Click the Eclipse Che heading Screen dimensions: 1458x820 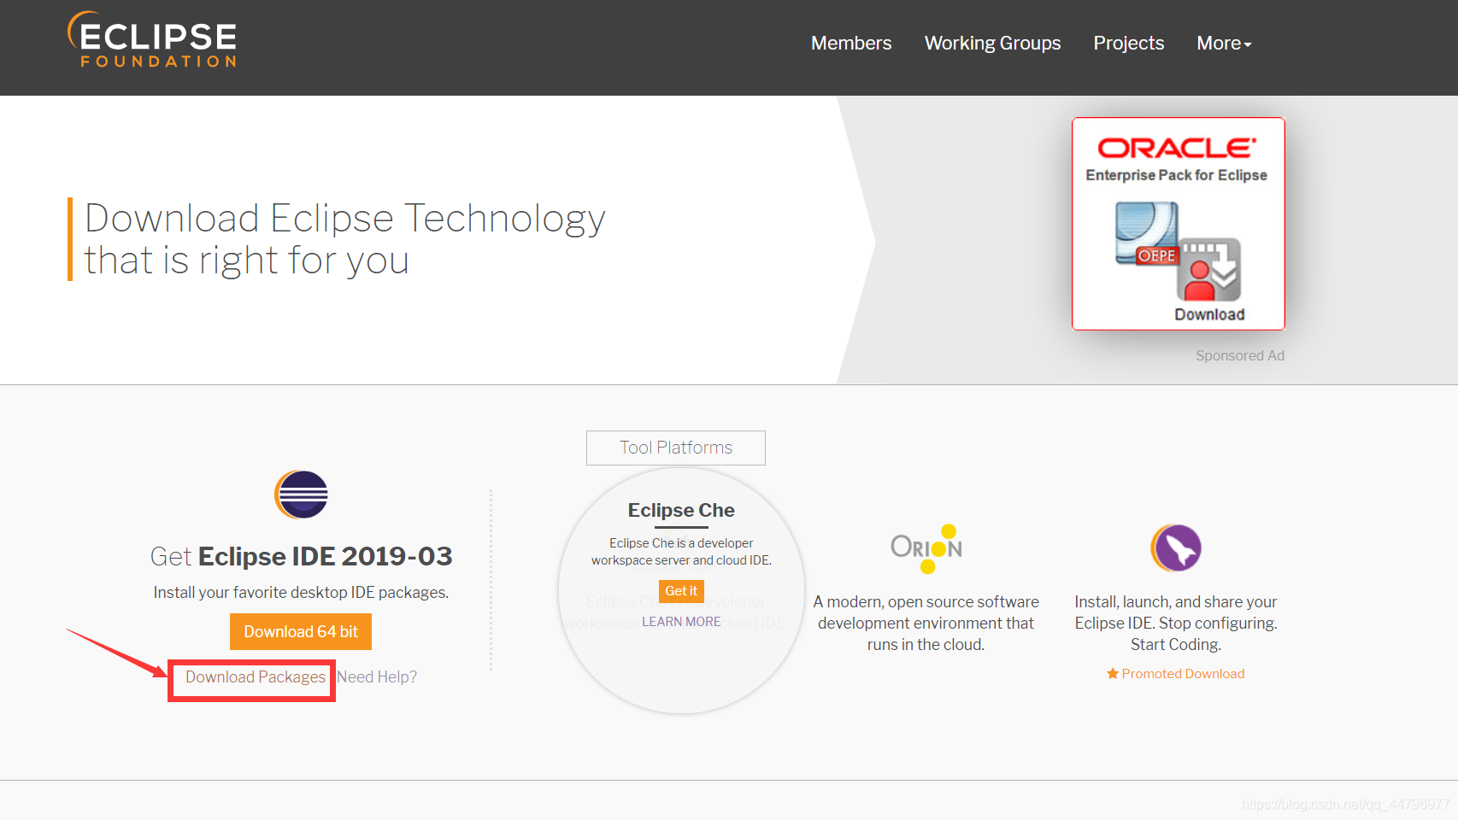coord(681,510)
